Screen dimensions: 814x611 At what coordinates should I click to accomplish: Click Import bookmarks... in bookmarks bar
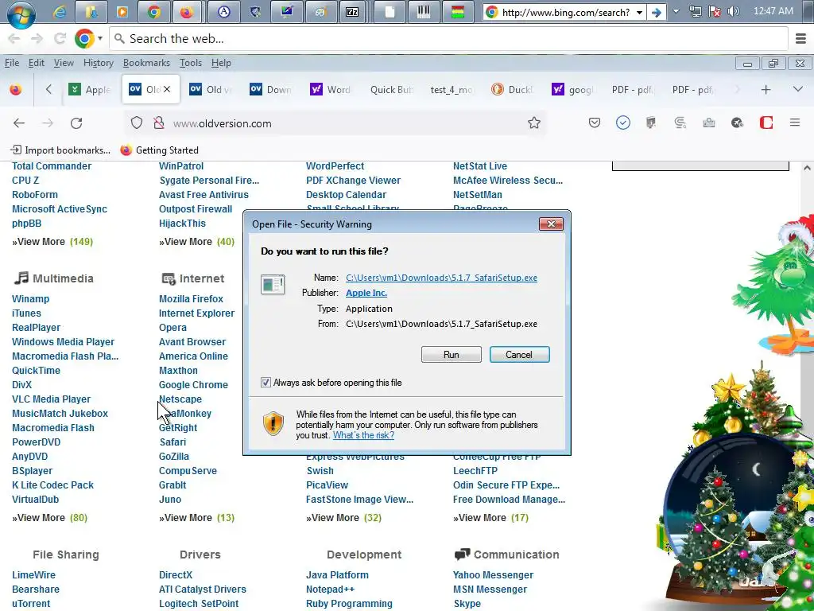coord(60,150)
